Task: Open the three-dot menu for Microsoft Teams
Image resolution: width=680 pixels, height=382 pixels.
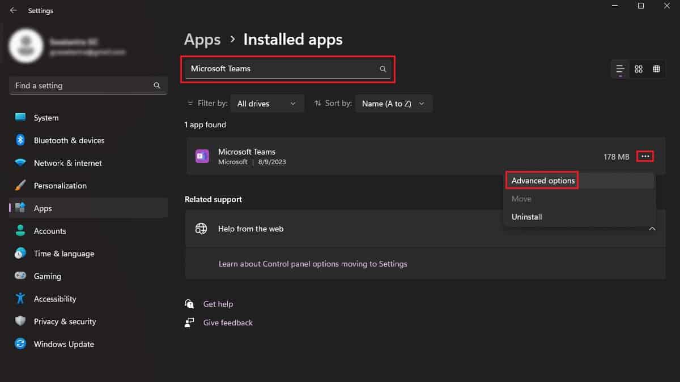Action: [x=645, y=157]
